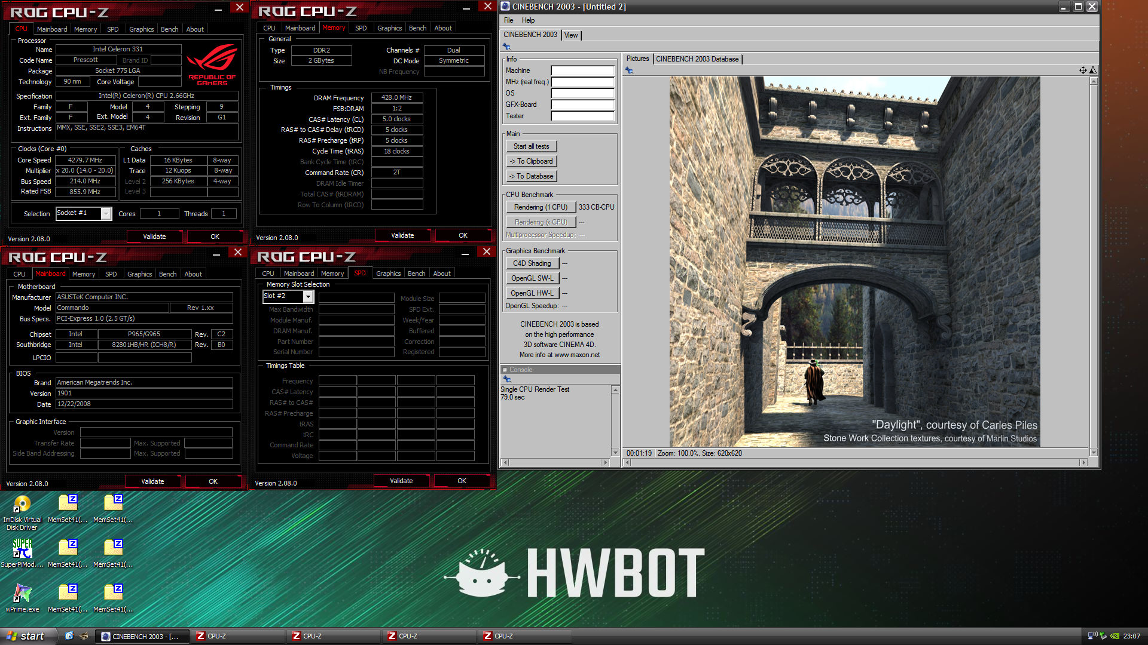Image resolution: width=1148 pixels, height=645 pixels.
Task: Click the To Clipboard button
Action: coord(531,161)
